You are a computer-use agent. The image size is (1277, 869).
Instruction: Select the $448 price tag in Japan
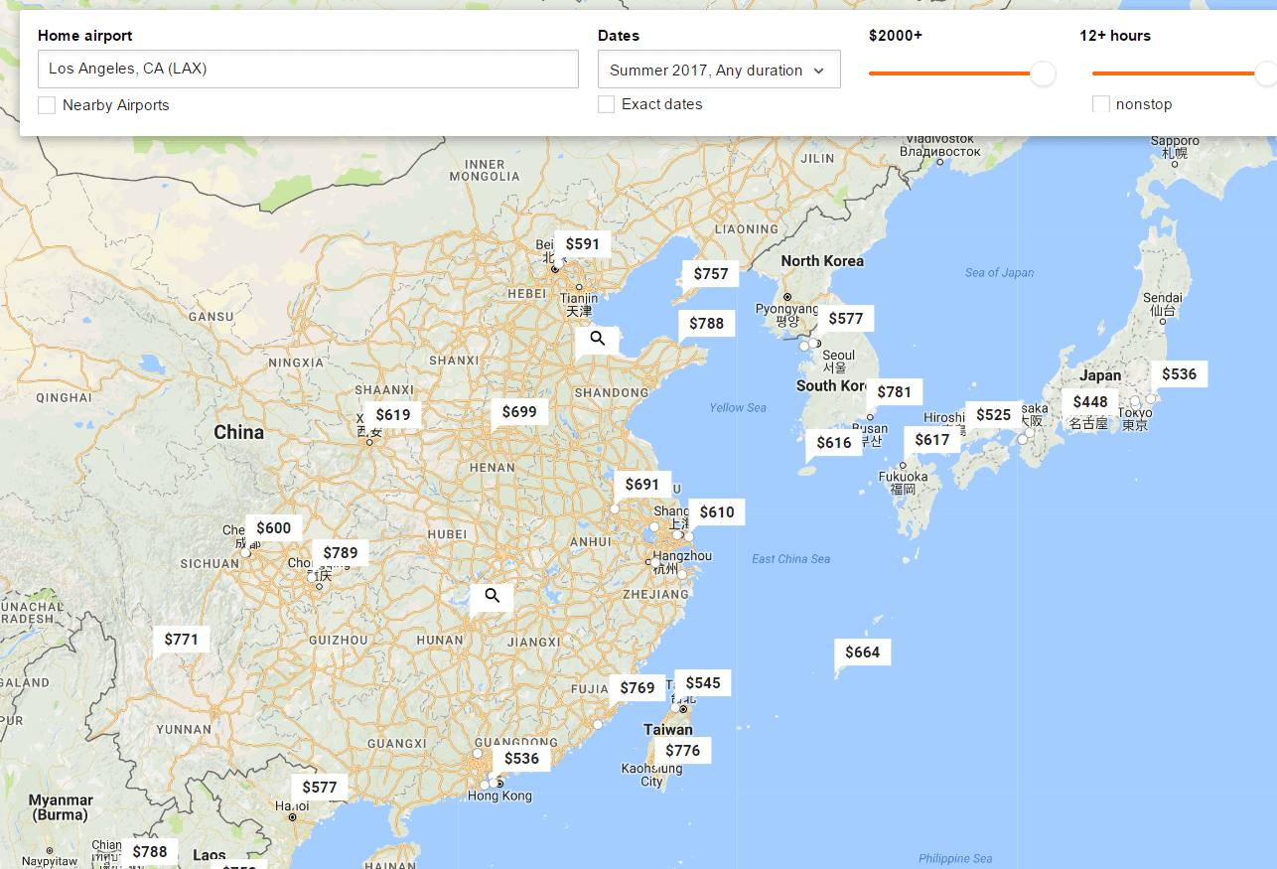click(x=1089, y=402)
